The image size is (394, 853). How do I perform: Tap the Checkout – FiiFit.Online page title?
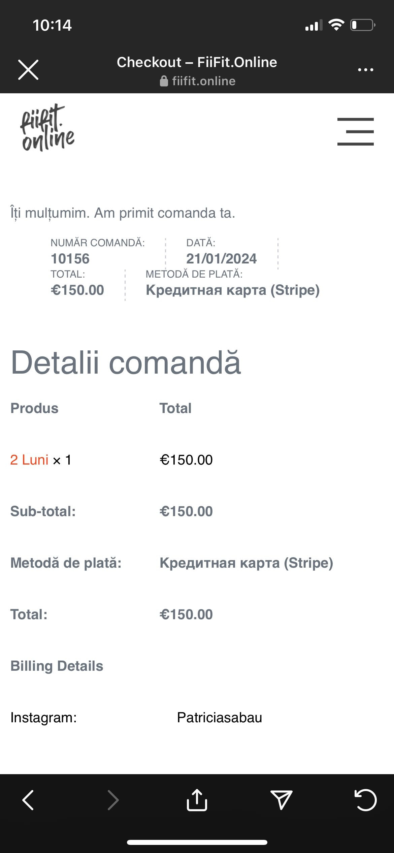click(197, 62)
